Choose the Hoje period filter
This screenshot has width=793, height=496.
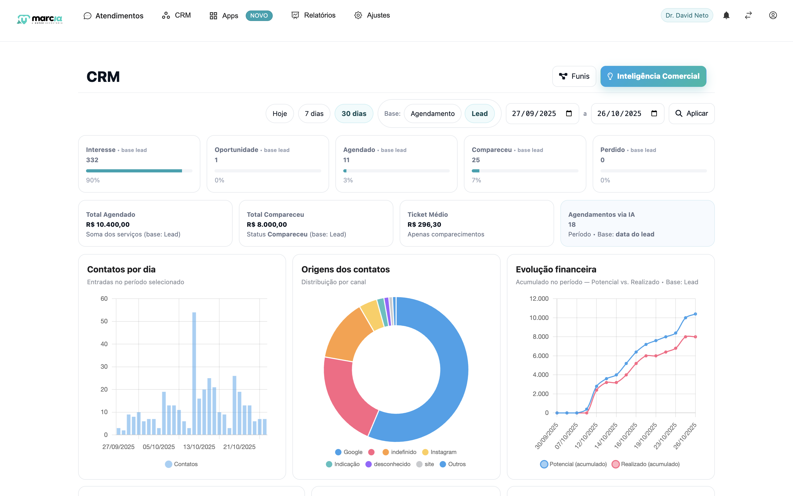pyautogui.click(x=280, y=113)
